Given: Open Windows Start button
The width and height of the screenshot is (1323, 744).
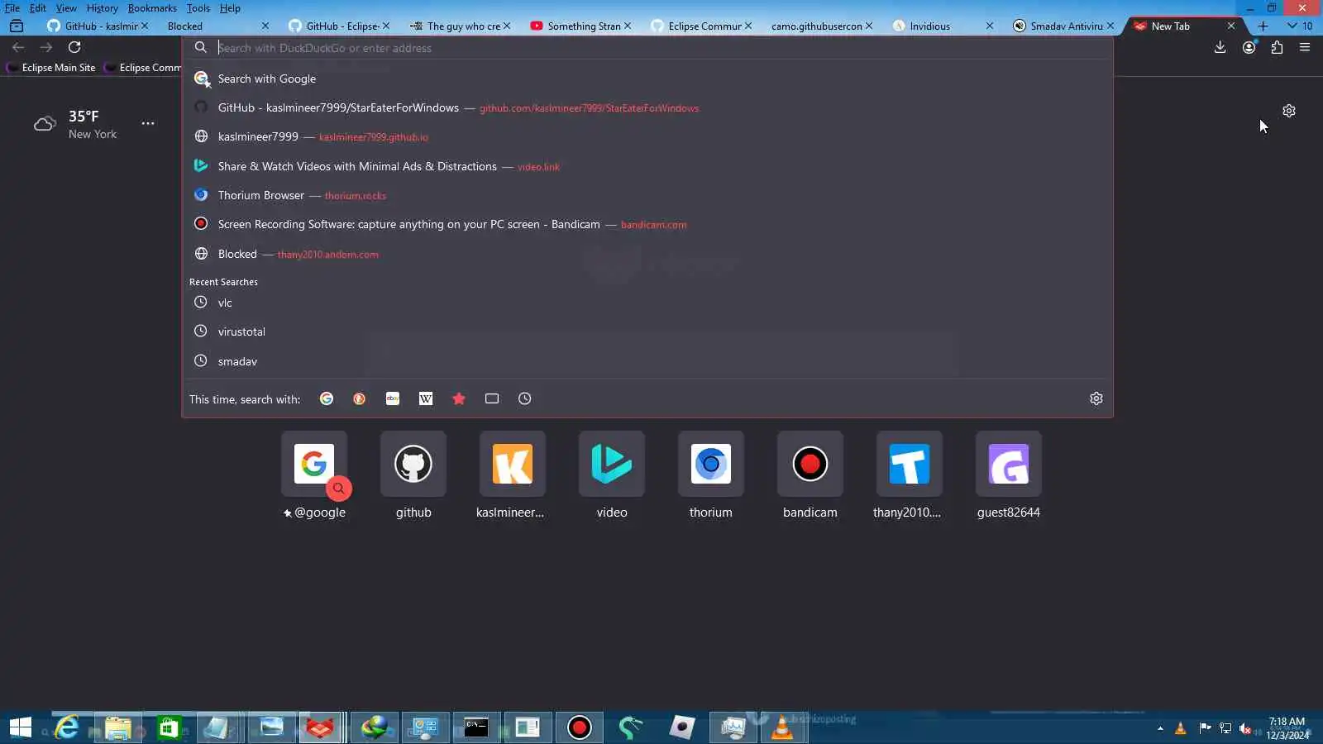Looking at the screenshot, I should click(x=21, y=727).
